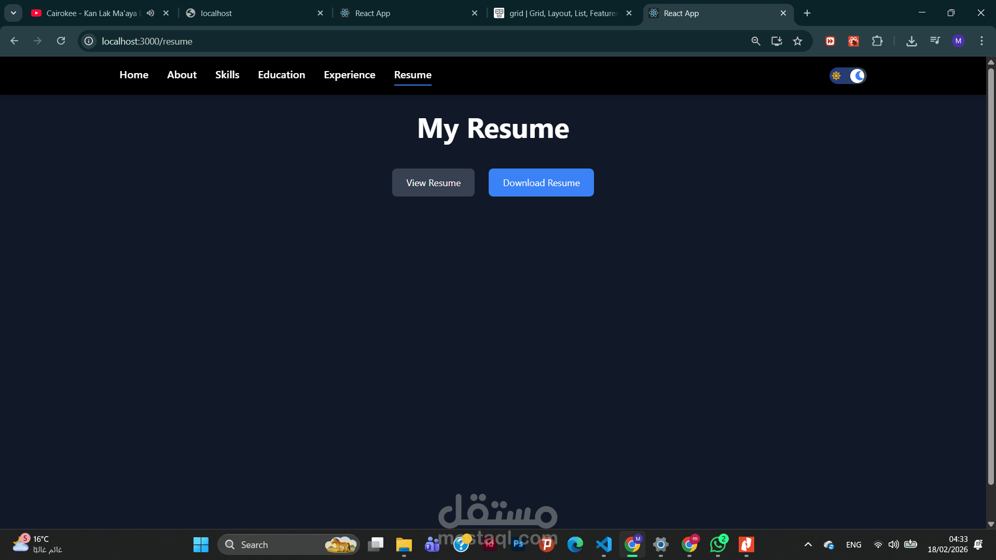Go to the Skills nav item
996x560 pixels.
pos(227,75)
